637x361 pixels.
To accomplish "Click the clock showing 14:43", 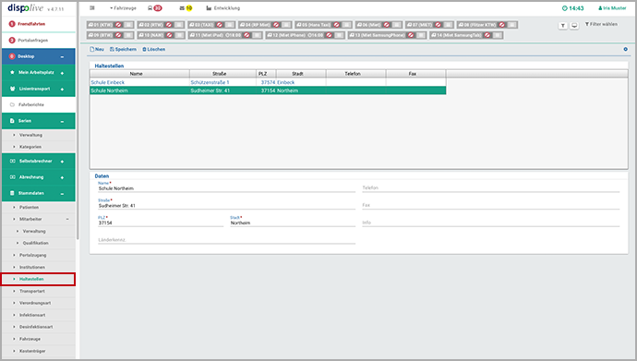I will (572, 8).
